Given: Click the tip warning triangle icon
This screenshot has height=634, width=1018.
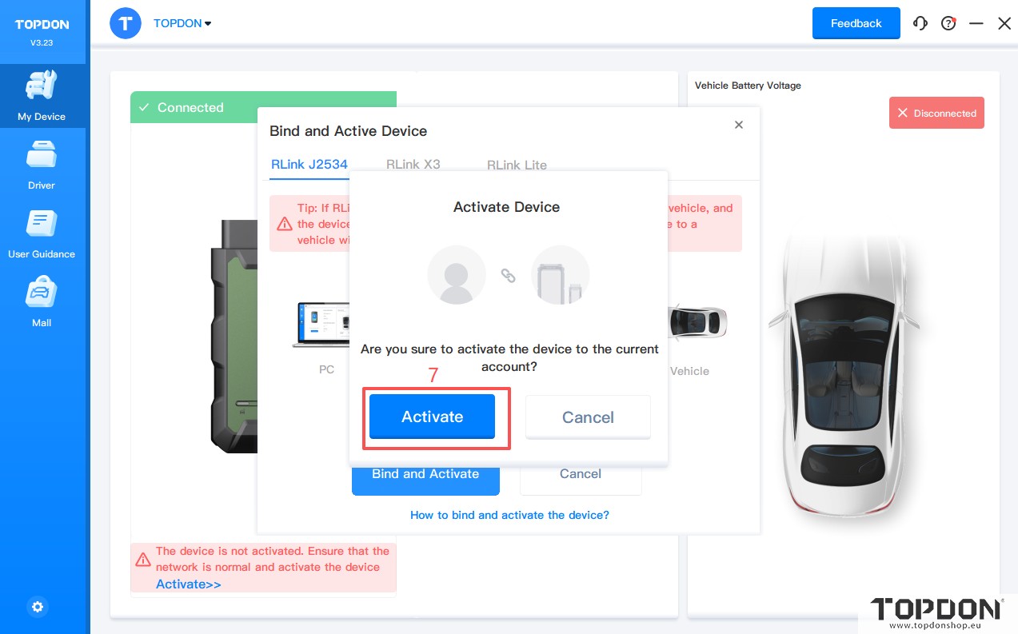Looking at the screenshot, I should point(284,224).
